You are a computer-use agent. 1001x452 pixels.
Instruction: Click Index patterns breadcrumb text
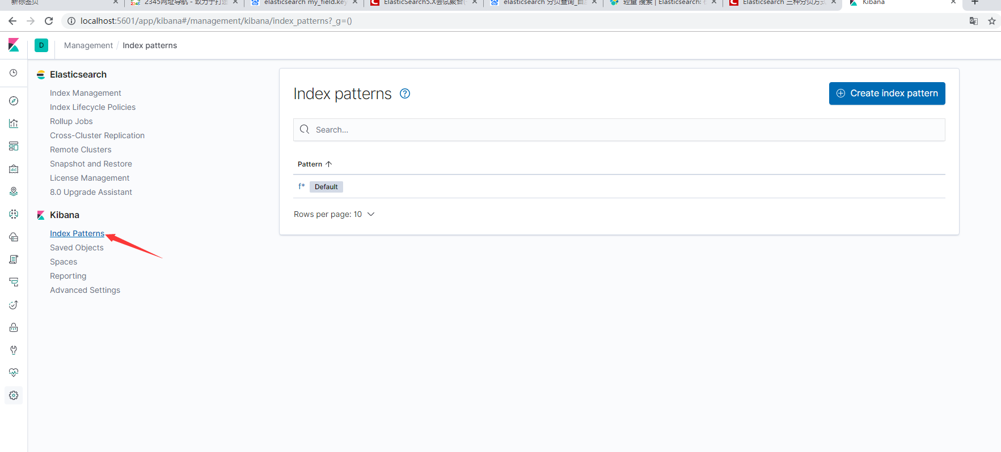(150, 45)
